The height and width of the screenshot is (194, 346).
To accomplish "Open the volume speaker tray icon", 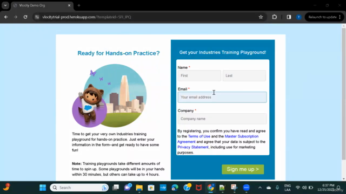I will (304, 188).
